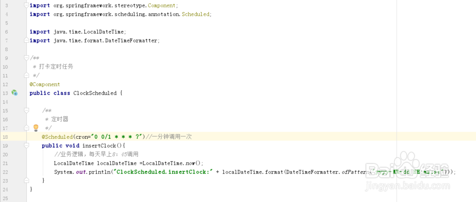Click the Component import on line 3

point(161,5)
